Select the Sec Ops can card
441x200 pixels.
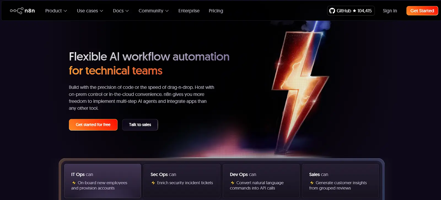pos(182,181)
